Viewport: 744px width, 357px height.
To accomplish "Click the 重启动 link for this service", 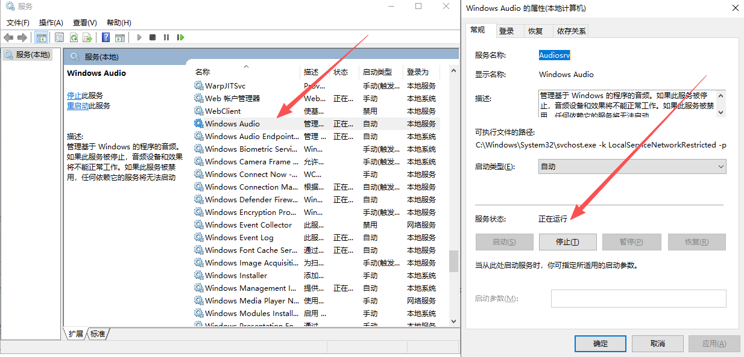I will (78, 105).
